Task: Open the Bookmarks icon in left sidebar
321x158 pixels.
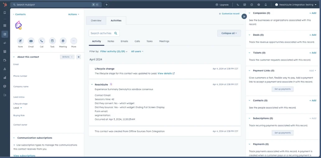Action: point(5,13)
